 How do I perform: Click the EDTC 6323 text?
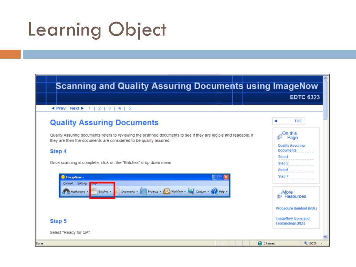pos(305,97)
